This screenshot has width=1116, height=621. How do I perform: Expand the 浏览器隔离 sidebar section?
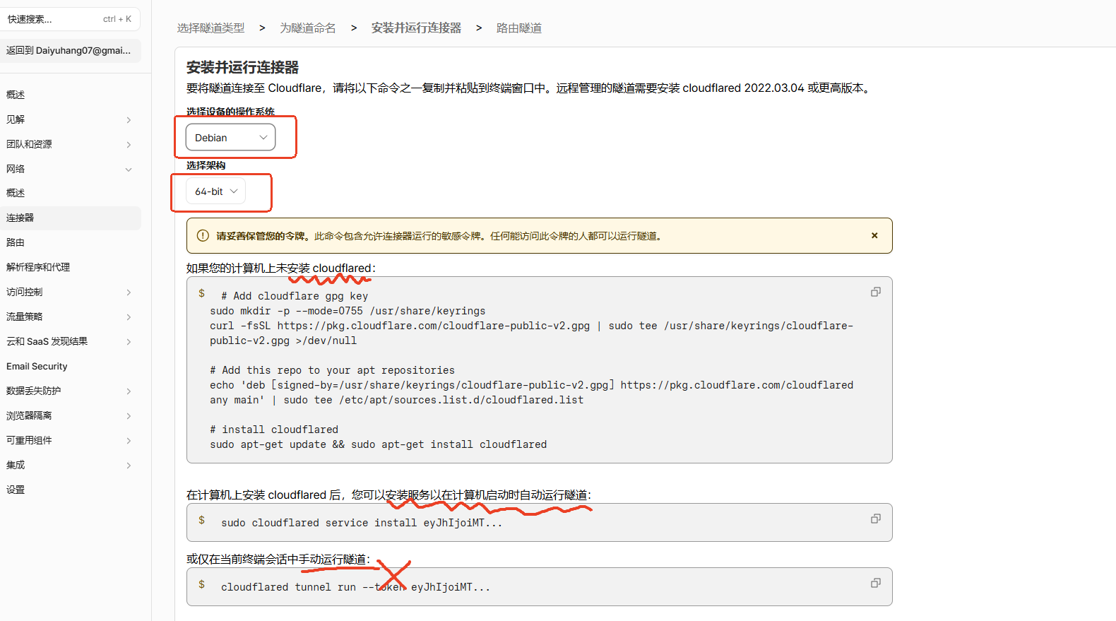click(x=129, y=416)
